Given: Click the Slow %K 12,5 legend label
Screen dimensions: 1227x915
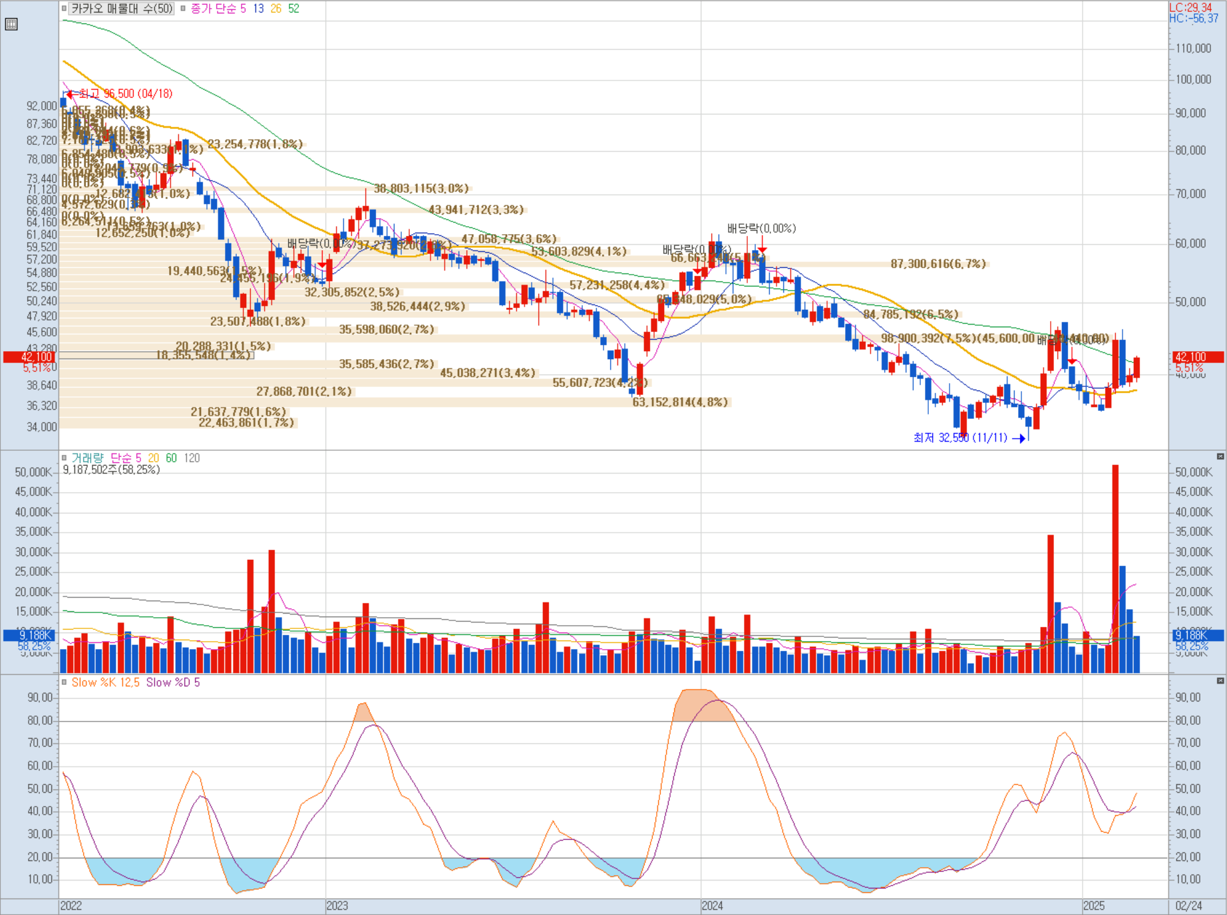Looking at the screenshot, I should pos(105,682).
